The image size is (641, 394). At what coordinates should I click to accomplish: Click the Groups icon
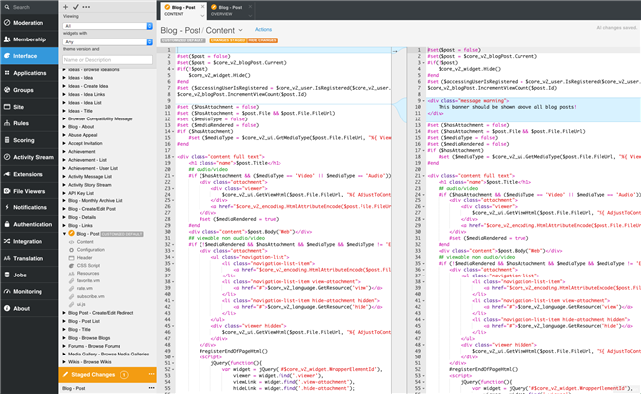7,90
